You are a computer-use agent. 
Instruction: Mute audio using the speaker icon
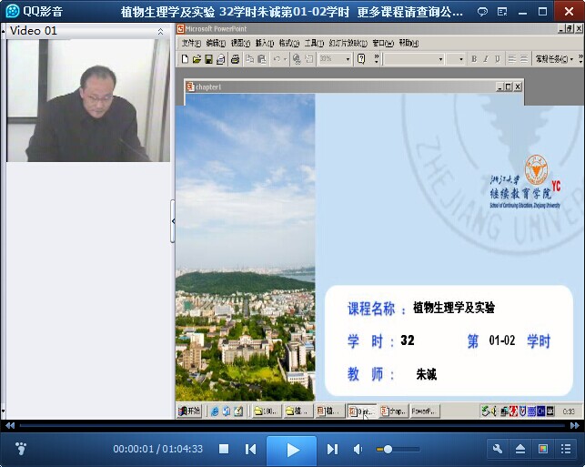[358, 449]
